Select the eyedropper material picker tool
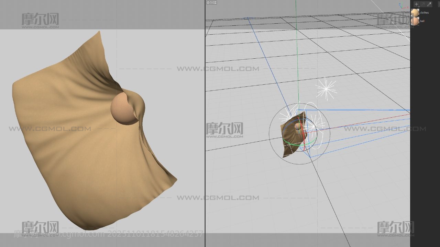Viewport: 440px width, 247px height. coord(429,4)
